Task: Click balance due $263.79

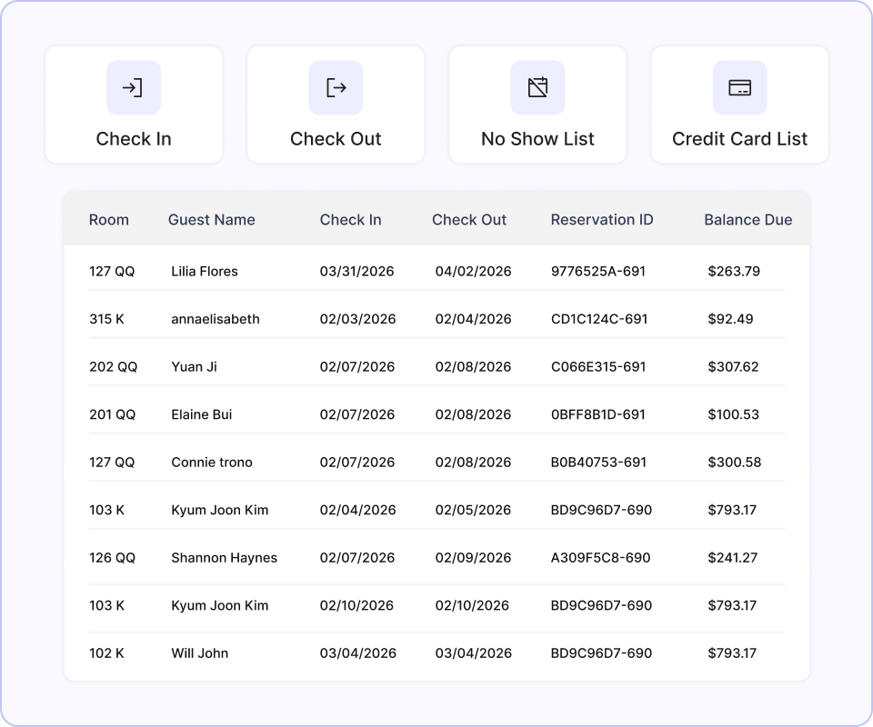Action: (x=734, y=272)
